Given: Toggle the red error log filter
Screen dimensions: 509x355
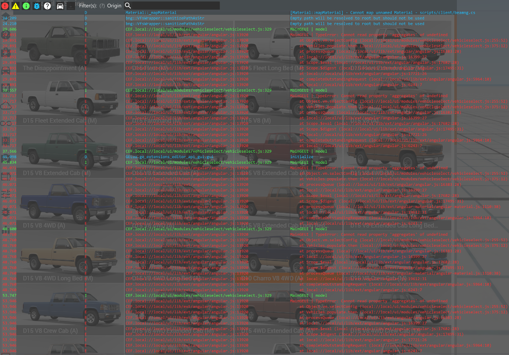Looking at the screenshot, I should click(x=5, y=6).
